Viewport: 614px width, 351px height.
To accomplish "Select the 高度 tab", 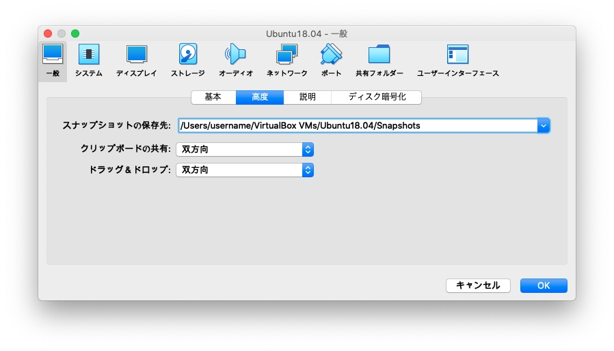I will tap(260, 96).
